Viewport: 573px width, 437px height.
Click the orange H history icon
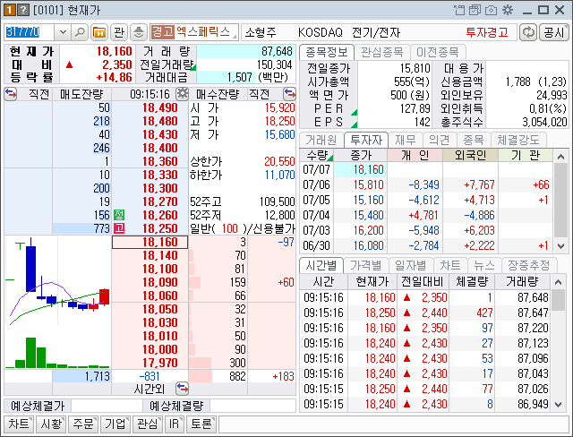tap(99, 32)
